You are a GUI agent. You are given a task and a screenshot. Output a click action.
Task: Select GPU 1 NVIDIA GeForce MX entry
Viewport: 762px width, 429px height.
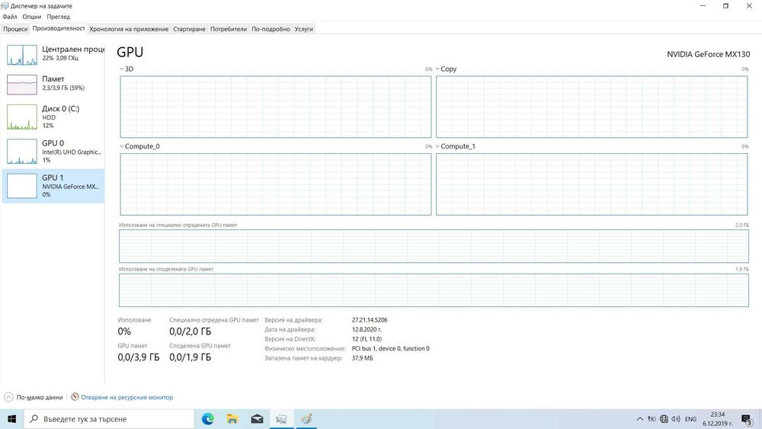pyautogui.click(x=53, y=186)
